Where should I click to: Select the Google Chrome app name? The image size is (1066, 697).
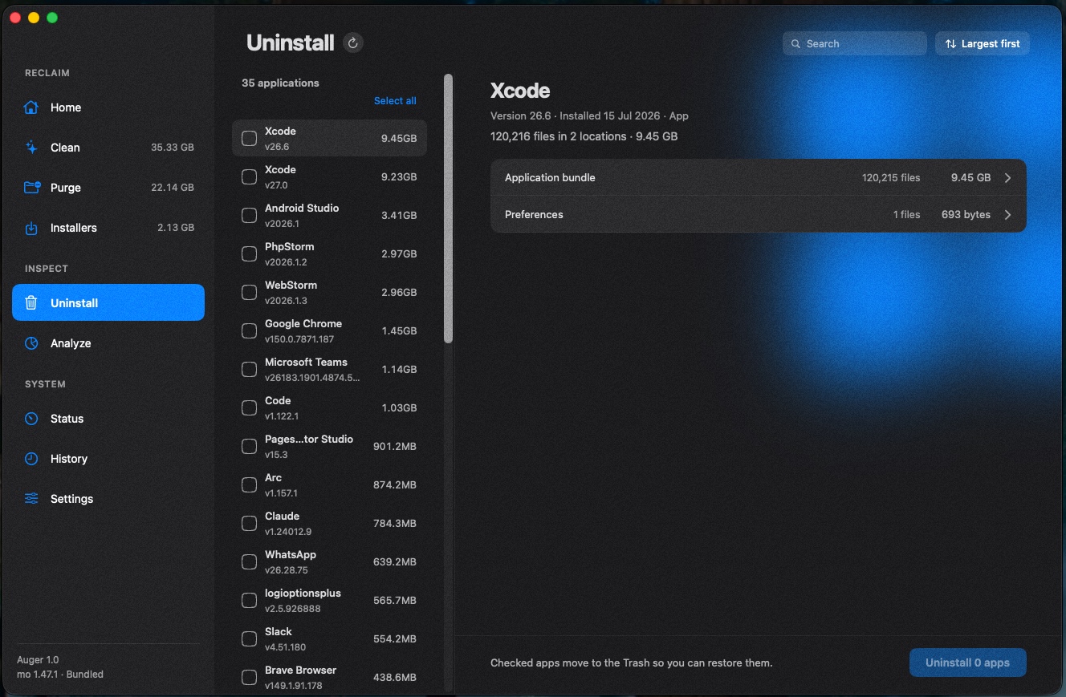coord(303,323)
